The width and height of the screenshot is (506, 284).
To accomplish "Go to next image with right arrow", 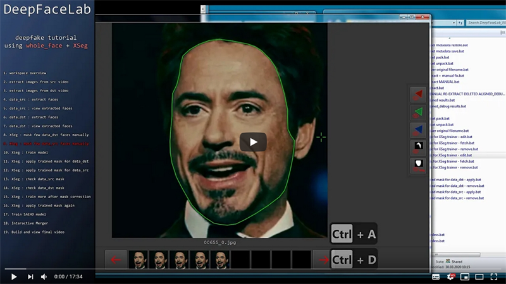I will [323, 259].
